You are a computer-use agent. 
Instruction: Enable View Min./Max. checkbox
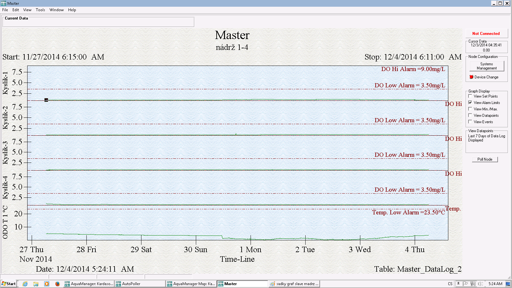coord(470,109)
